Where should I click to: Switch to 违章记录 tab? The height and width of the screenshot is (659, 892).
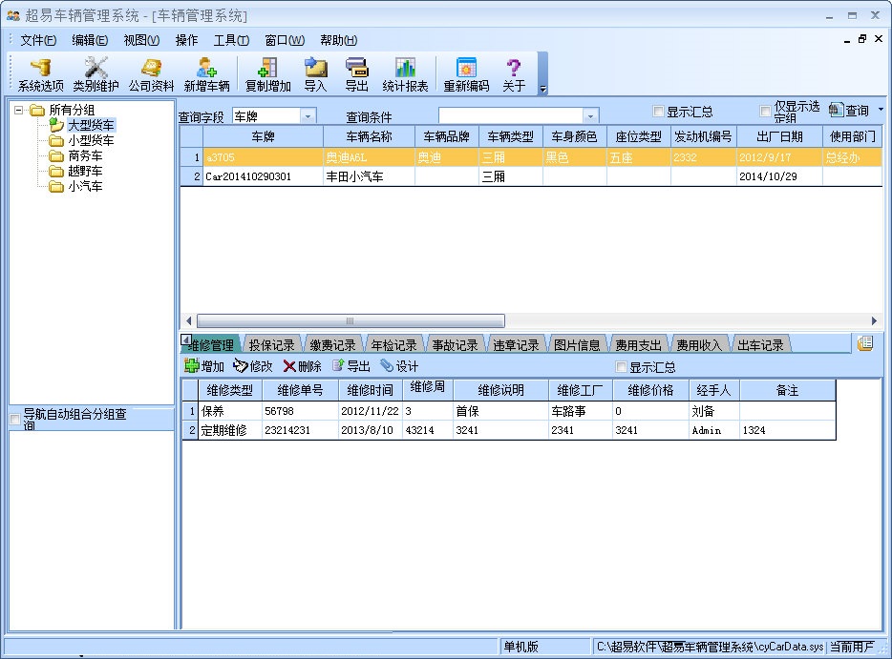[516, 345]
